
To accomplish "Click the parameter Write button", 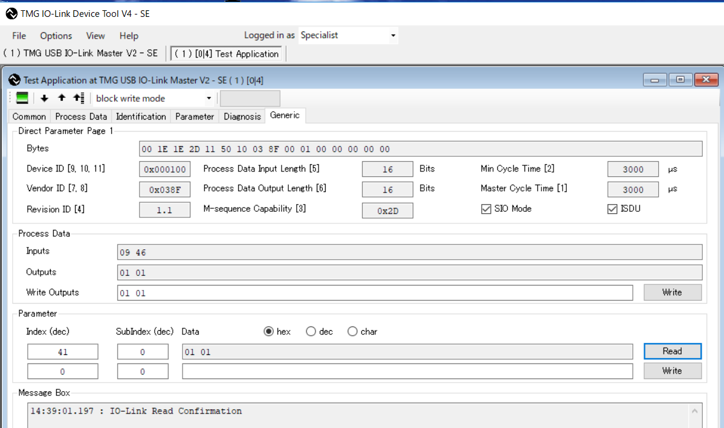I will click(672, 371).
